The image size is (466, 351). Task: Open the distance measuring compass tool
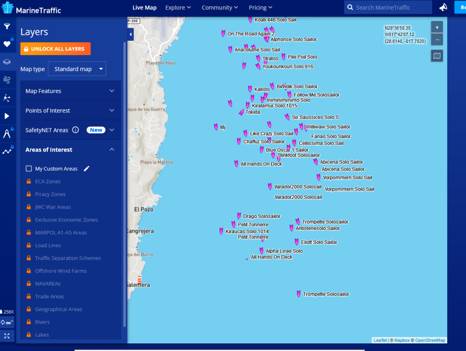point(7,134)
